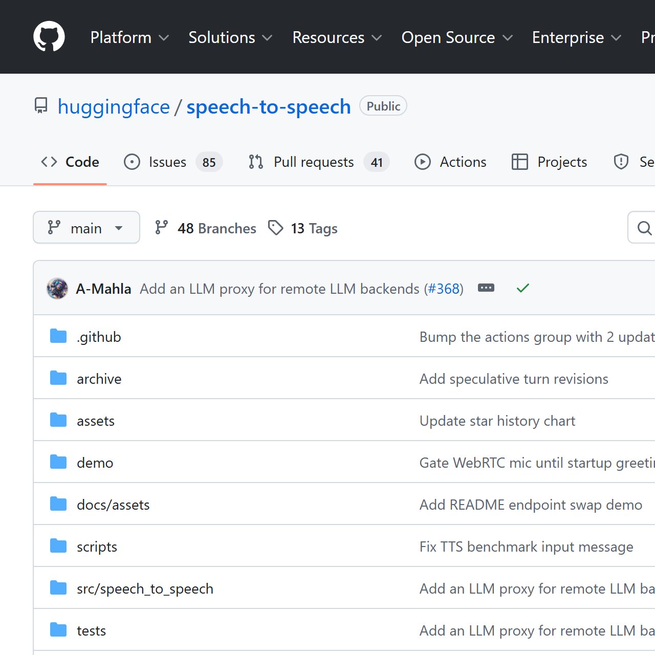Open the assets folder
The height and width of the screenshot is (655, 655).
pyautogui.click(x=96, y=421)
